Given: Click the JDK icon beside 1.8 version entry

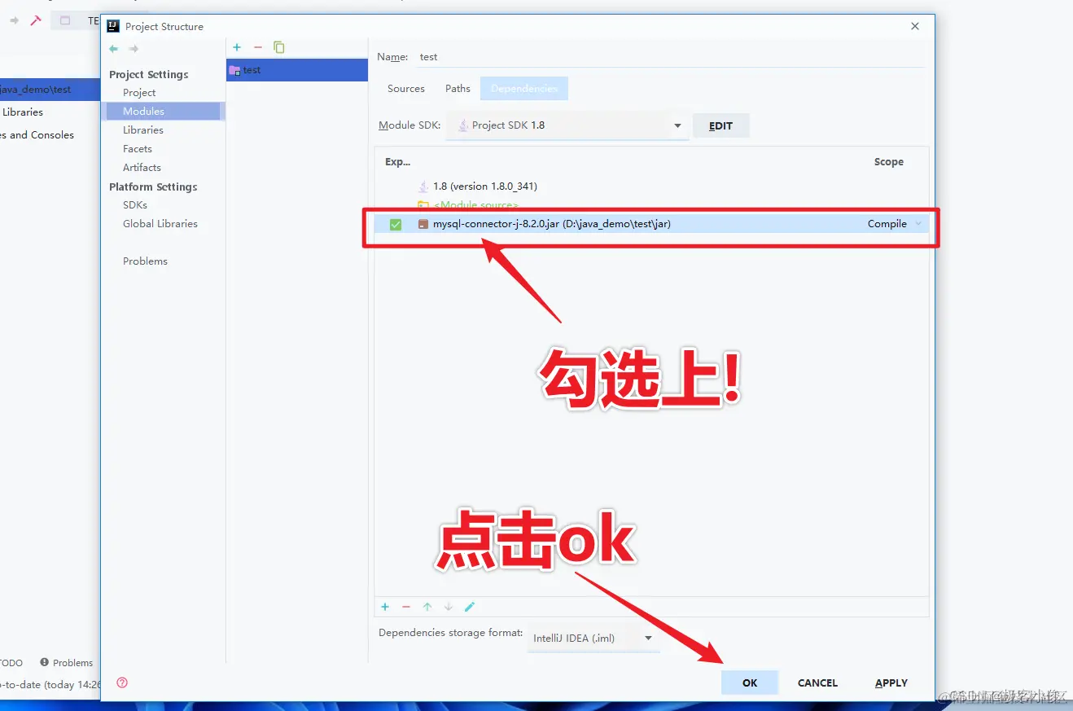Looking at the screenshot, I should (x=423, y=187).
